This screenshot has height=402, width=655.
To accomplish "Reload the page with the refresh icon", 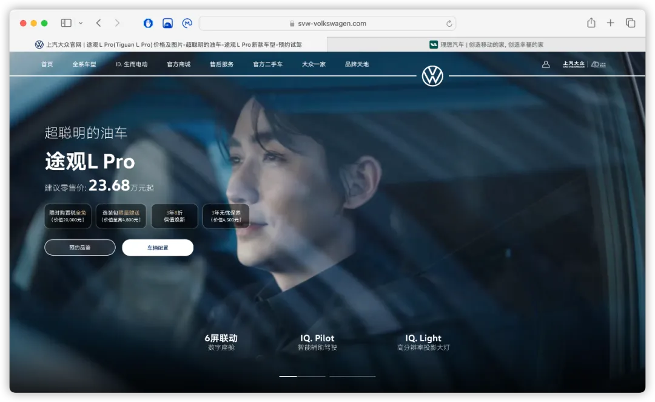I will point(449,24).
